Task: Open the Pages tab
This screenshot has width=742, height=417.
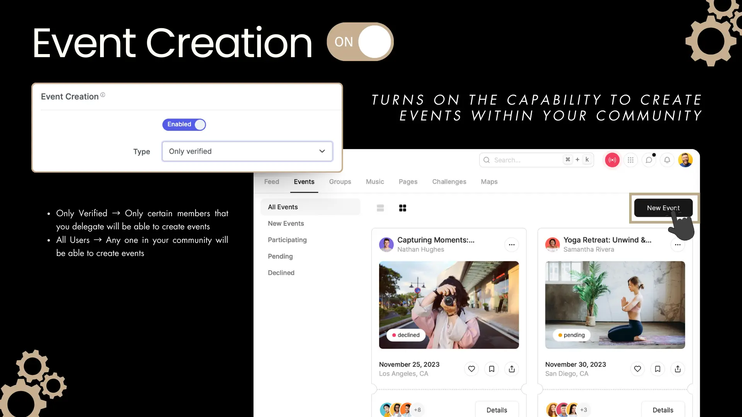Action: [408, 181]
